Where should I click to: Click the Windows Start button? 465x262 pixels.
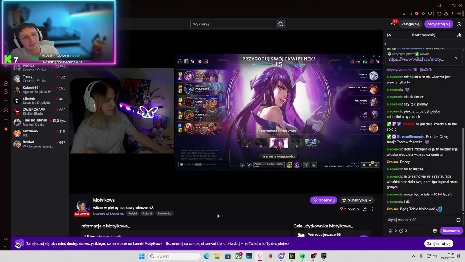coord(141,256)
